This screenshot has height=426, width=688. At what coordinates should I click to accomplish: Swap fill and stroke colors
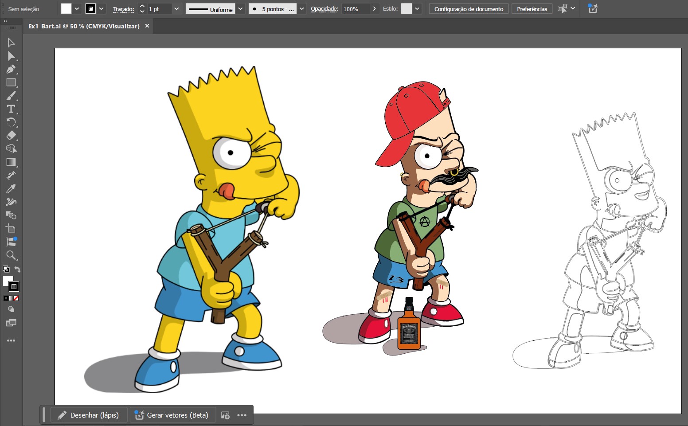[17, 269]
